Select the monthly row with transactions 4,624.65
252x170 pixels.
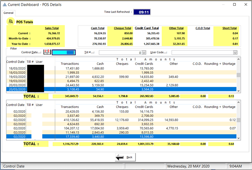click(x=121, y=124)
